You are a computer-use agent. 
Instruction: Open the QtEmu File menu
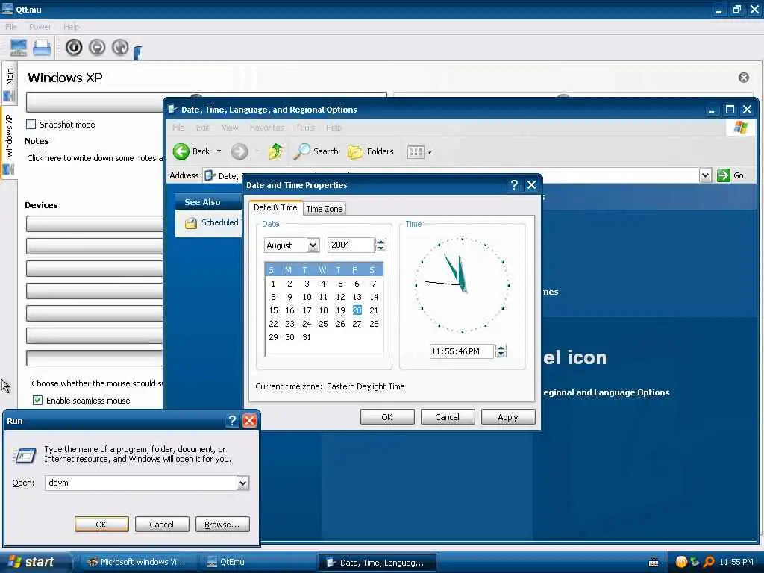click(11, 27)
